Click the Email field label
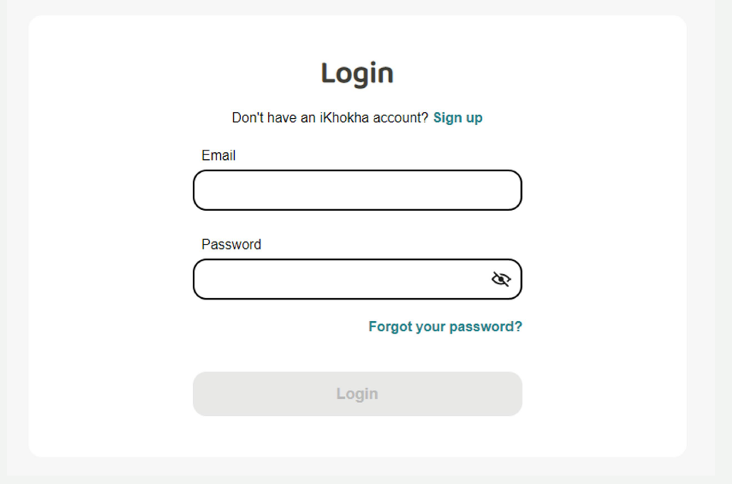This screenshot has width=732, height=484. (x=219, y=155)
